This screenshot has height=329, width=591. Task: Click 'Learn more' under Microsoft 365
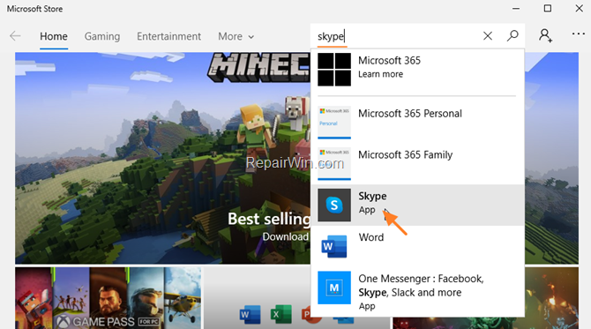(380, 74)
